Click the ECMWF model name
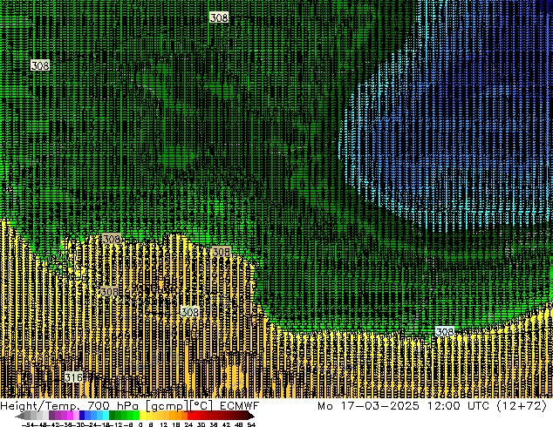The width and height of the screenshot is (553, 427). 239,406
